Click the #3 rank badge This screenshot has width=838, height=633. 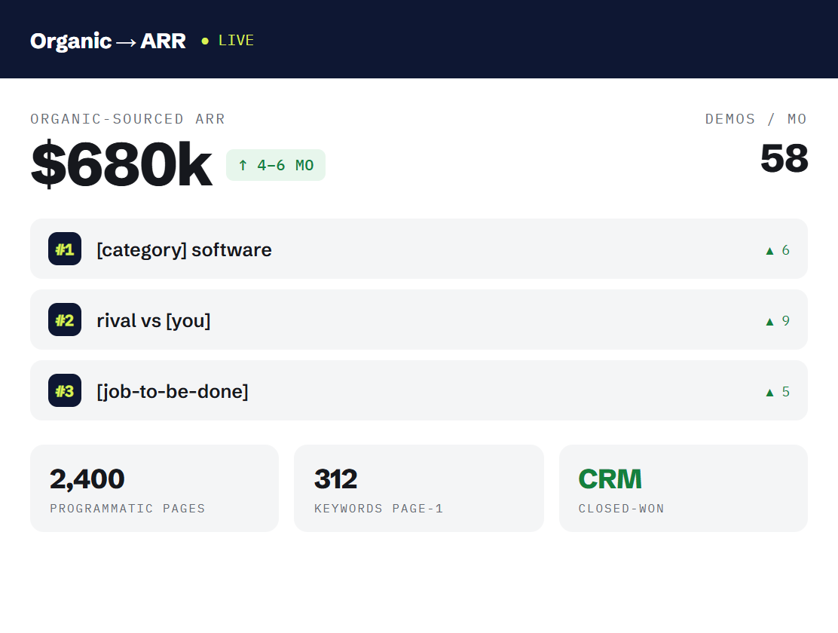(65, 390)
